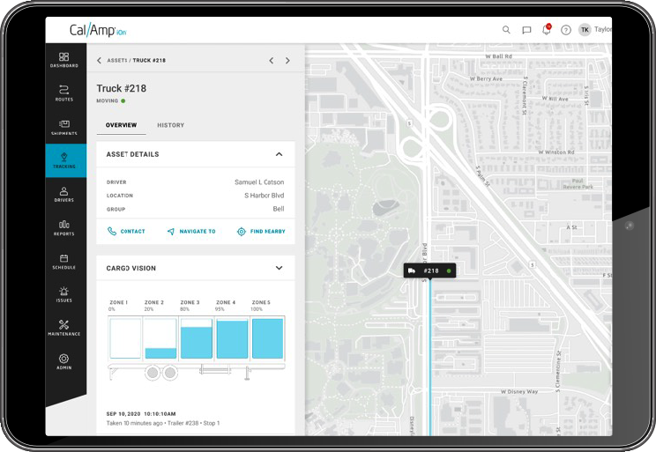The width and height of the screenshot is (656, 452).
Task: Show the previous asset arrow
Action: (x=271, y=60)
